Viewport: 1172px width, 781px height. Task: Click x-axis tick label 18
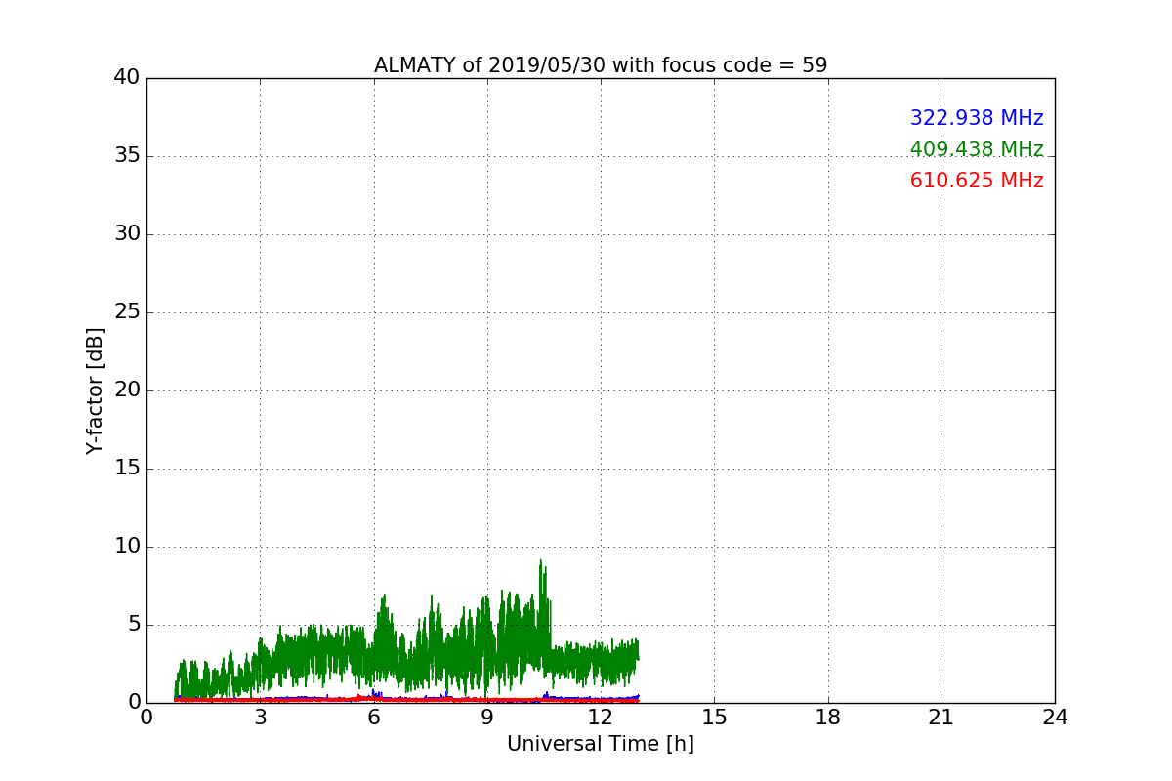pos(828,718)
